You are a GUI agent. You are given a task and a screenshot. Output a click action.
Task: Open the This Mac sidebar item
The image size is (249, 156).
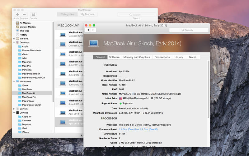pos(24,31)
